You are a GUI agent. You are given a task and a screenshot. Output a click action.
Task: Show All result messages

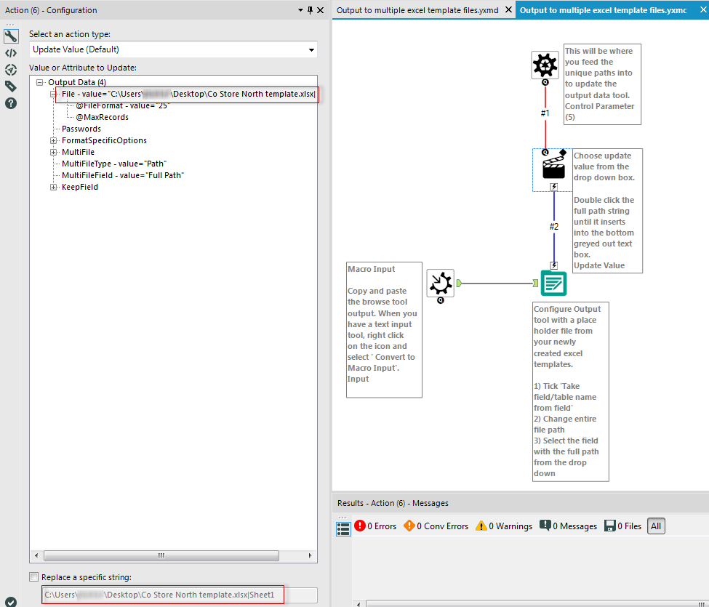click(656, 526)
